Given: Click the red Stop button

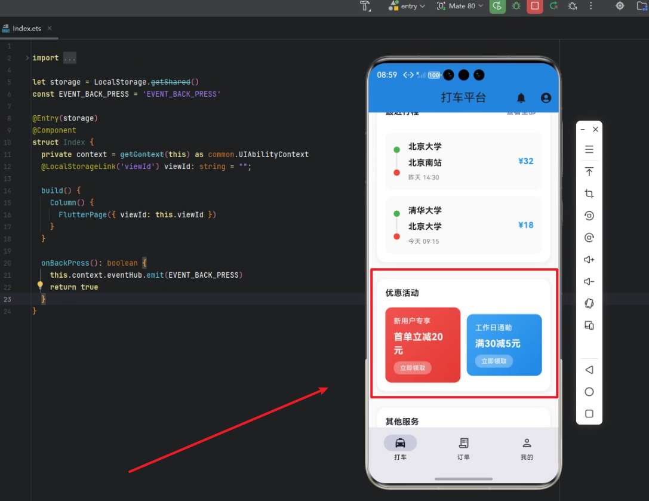Looking at the screenshot, I should coord(535,6).
